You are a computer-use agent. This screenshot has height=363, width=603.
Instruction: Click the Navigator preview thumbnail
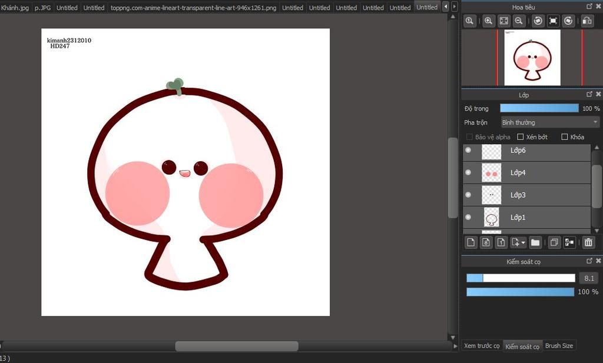point(532,58)
